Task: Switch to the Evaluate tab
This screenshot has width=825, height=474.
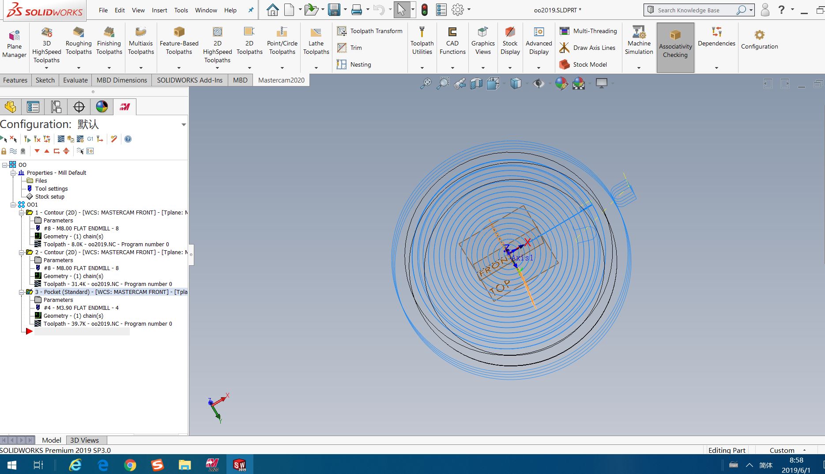Action: click(x=75, y=80)
